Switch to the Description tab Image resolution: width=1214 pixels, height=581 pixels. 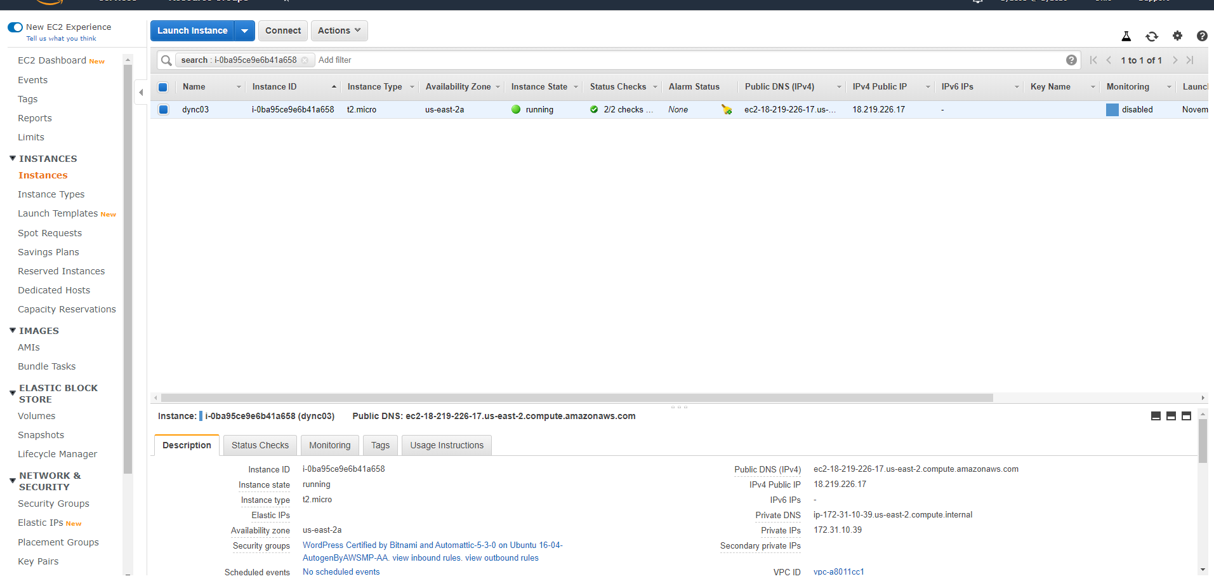coord(187,445)
